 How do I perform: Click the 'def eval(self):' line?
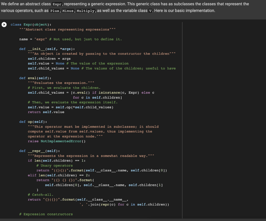pyautogui.click(x=35, y=78)
